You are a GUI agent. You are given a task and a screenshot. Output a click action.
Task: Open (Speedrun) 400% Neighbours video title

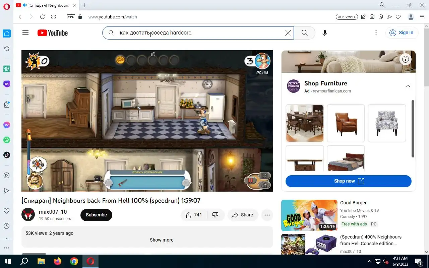click(371, 240)
